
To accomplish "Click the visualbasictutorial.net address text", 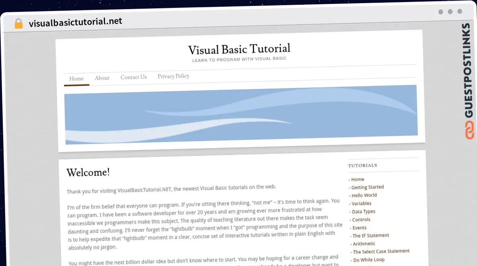I will [76, 22].
